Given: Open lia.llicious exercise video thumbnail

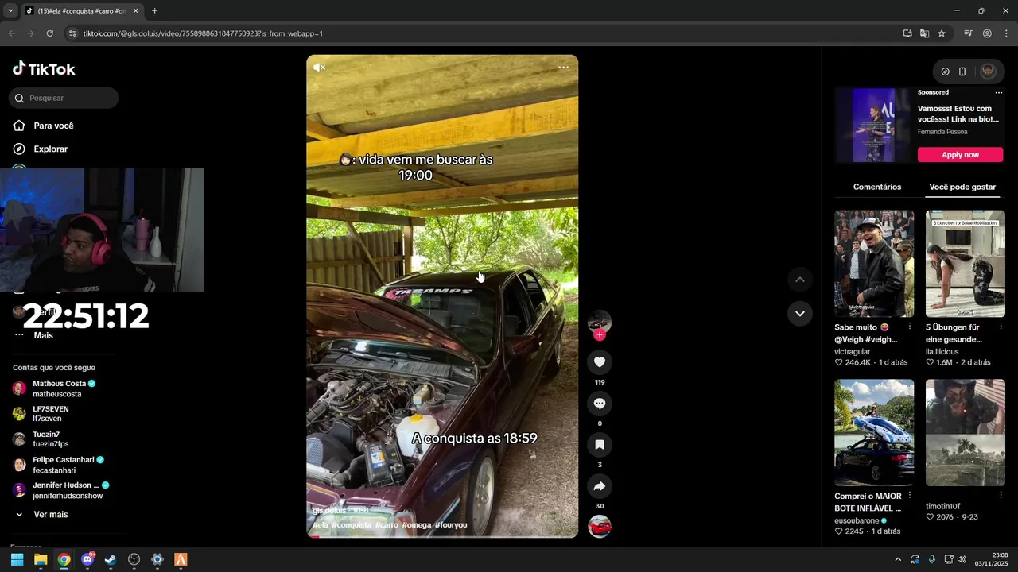Looking at the screenshot, I should click(x=966, y=264).
